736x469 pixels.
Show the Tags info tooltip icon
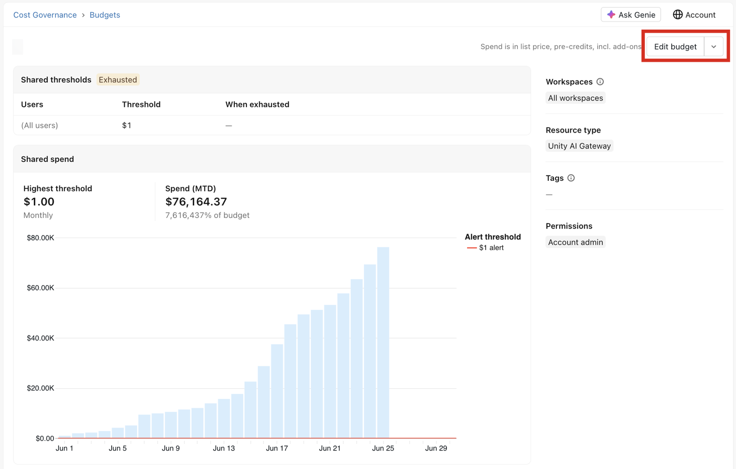click(571, 178)
